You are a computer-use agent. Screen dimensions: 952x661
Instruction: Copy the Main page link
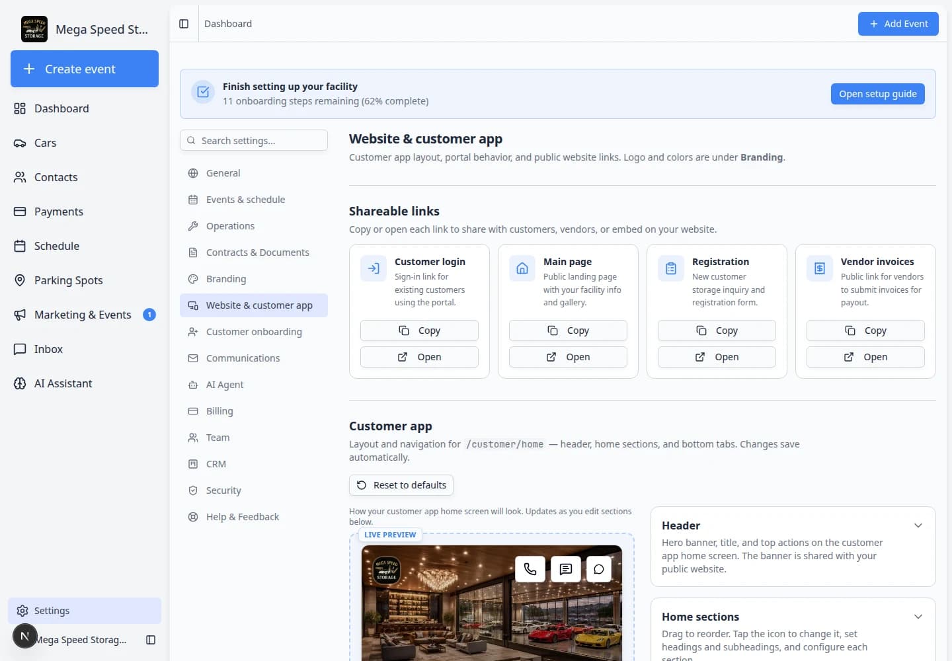[568, 330]
